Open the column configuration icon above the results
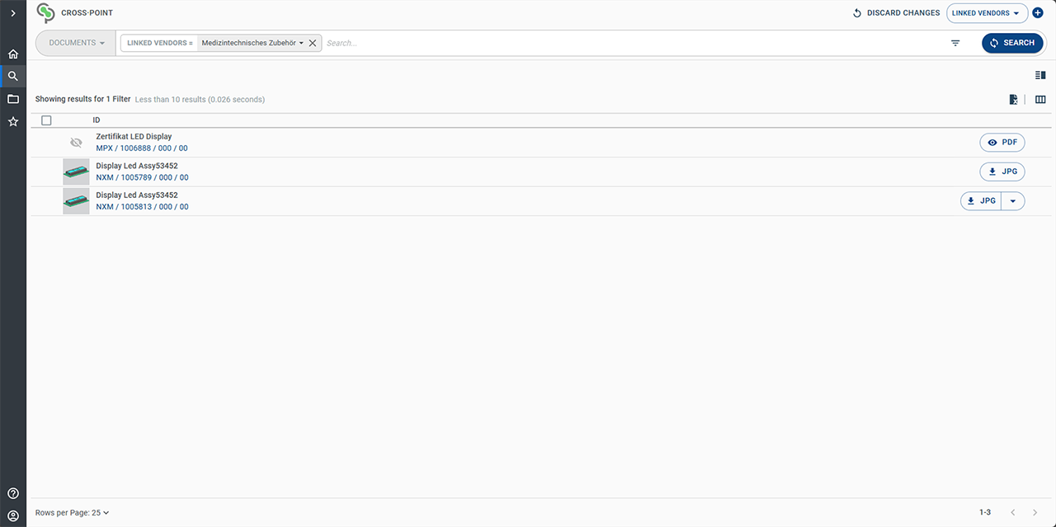Screen dimensions: 1056x527 coord(1040,99)
